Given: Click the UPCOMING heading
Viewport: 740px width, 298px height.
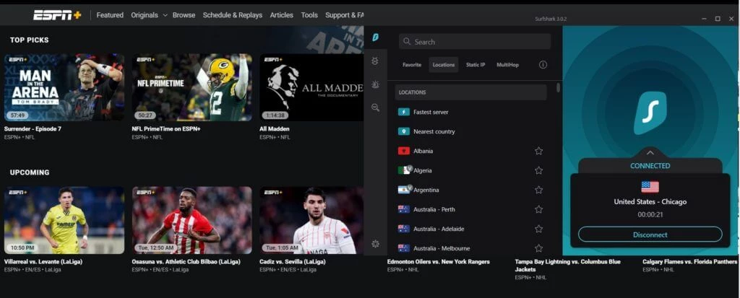Looking at the screenshot, I should pos(30,172).
